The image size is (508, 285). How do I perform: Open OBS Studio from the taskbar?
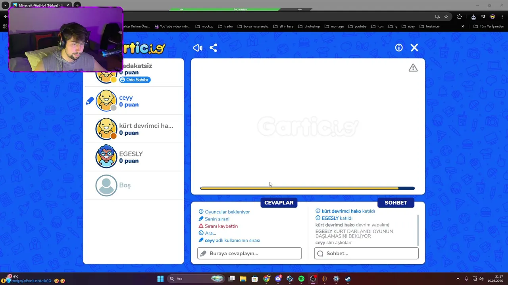(x=313, y=279)
